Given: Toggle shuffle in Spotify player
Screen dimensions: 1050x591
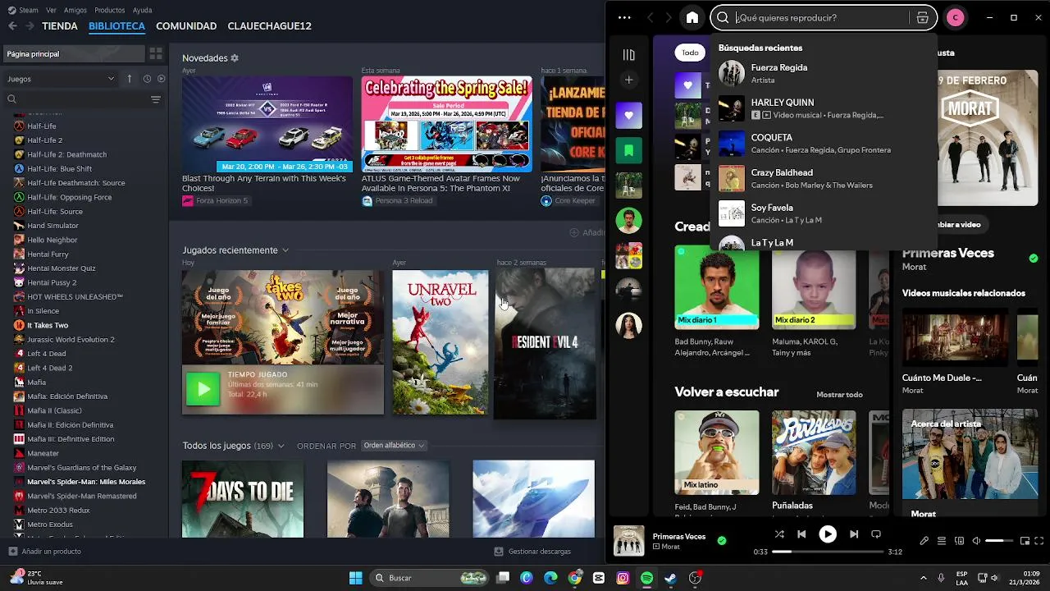Looking at the screenshot, I should coord(779,534).
